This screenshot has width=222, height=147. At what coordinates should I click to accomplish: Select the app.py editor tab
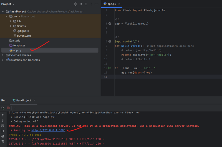pyautogui.click(x=112, y=4)
